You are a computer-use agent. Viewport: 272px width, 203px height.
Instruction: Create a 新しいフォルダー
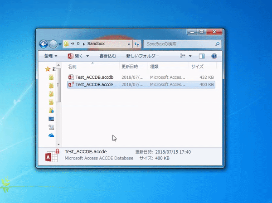click(x=143, y=56)
